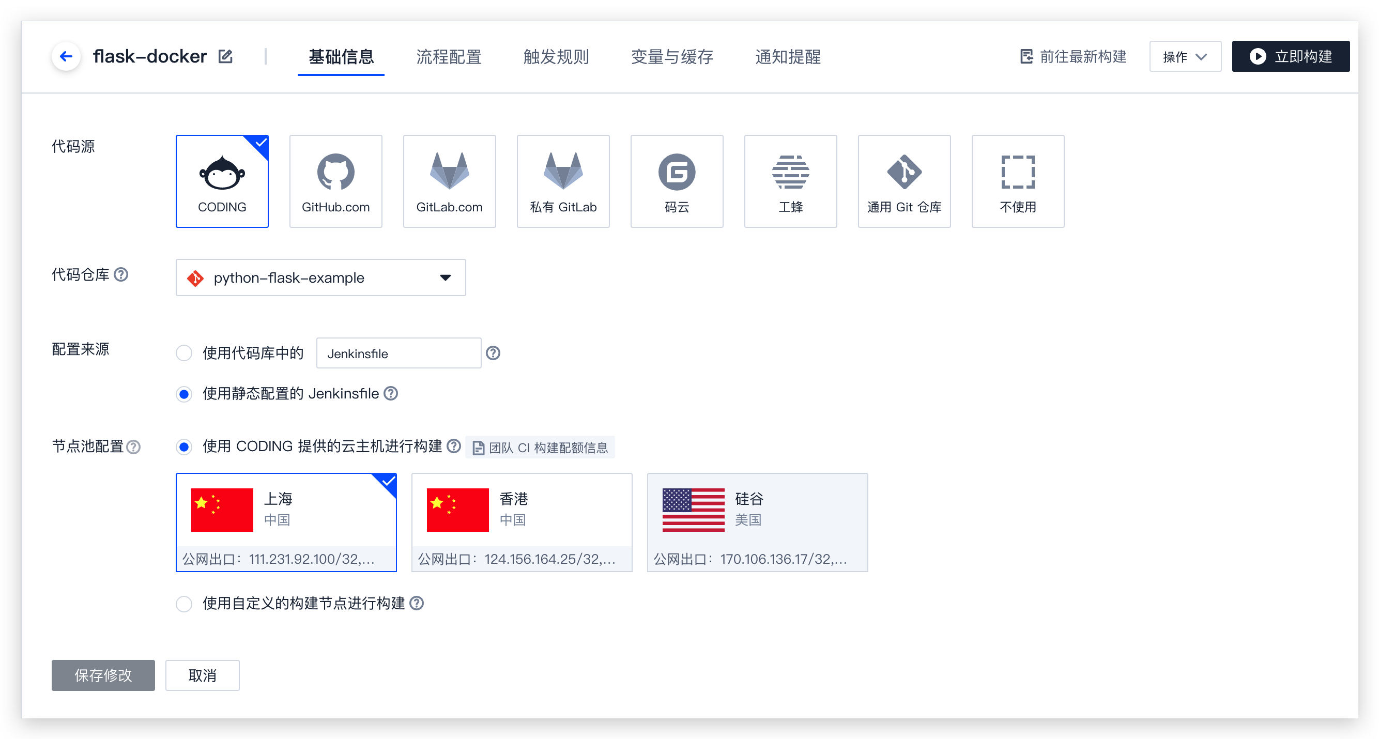Select 工蜂 code source
The width and height of the screenshot is (1379, 739).
tap(790, 181)
